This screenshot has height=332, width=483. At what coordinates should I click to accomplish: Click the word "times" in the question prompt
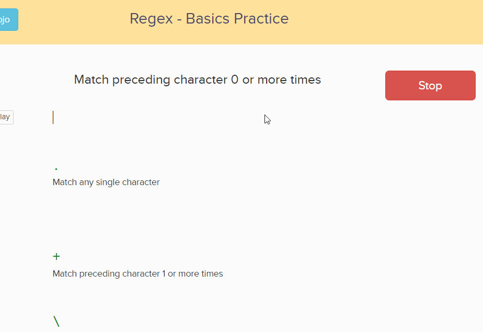(304, 80)
